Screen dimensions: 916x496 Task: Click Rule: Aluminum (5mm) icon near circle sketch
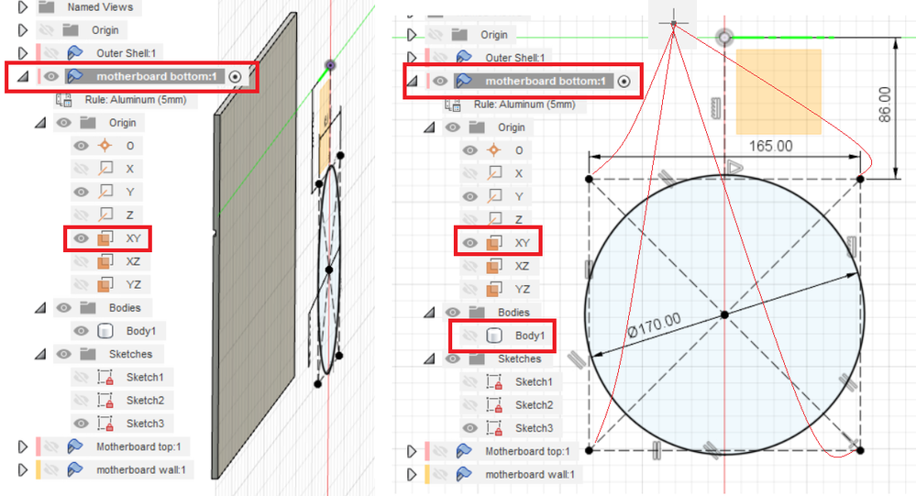coord(453,105)
